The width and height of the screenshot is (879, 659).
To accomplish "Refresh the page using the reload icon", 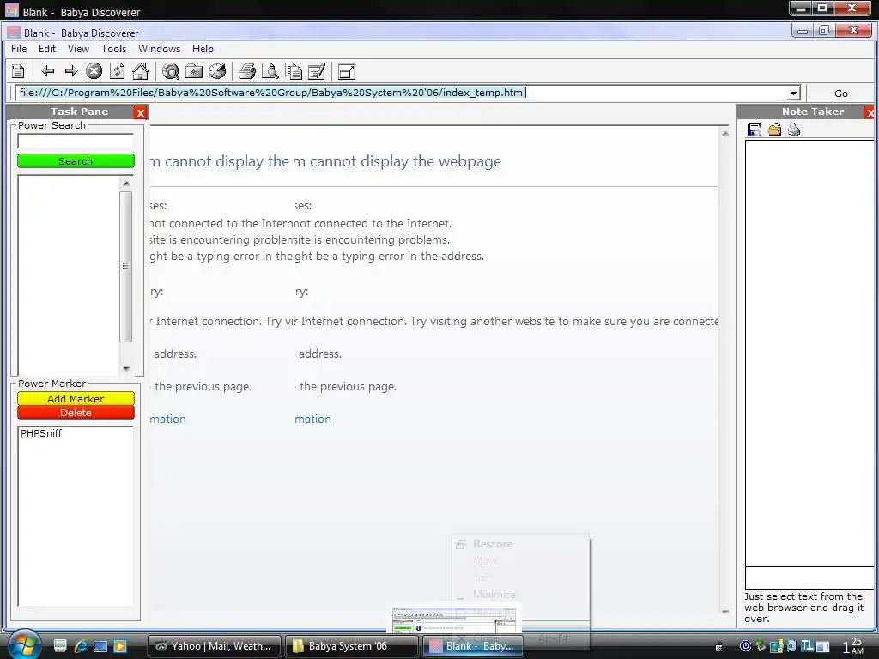I will coord(117,71).
